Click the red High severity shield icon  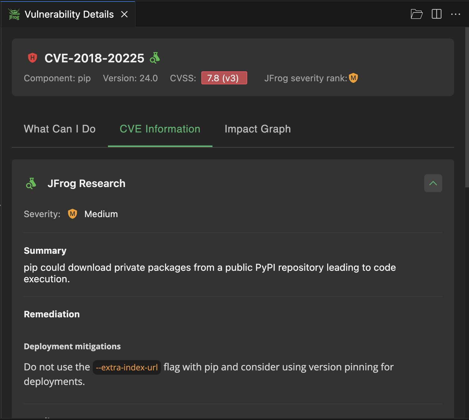pos(32,58)
